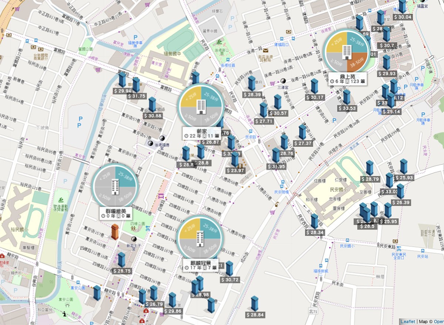Click yellow <25坪 segment of 薪家 chart
Screen dimensions: 444x325
coord(191,97)
